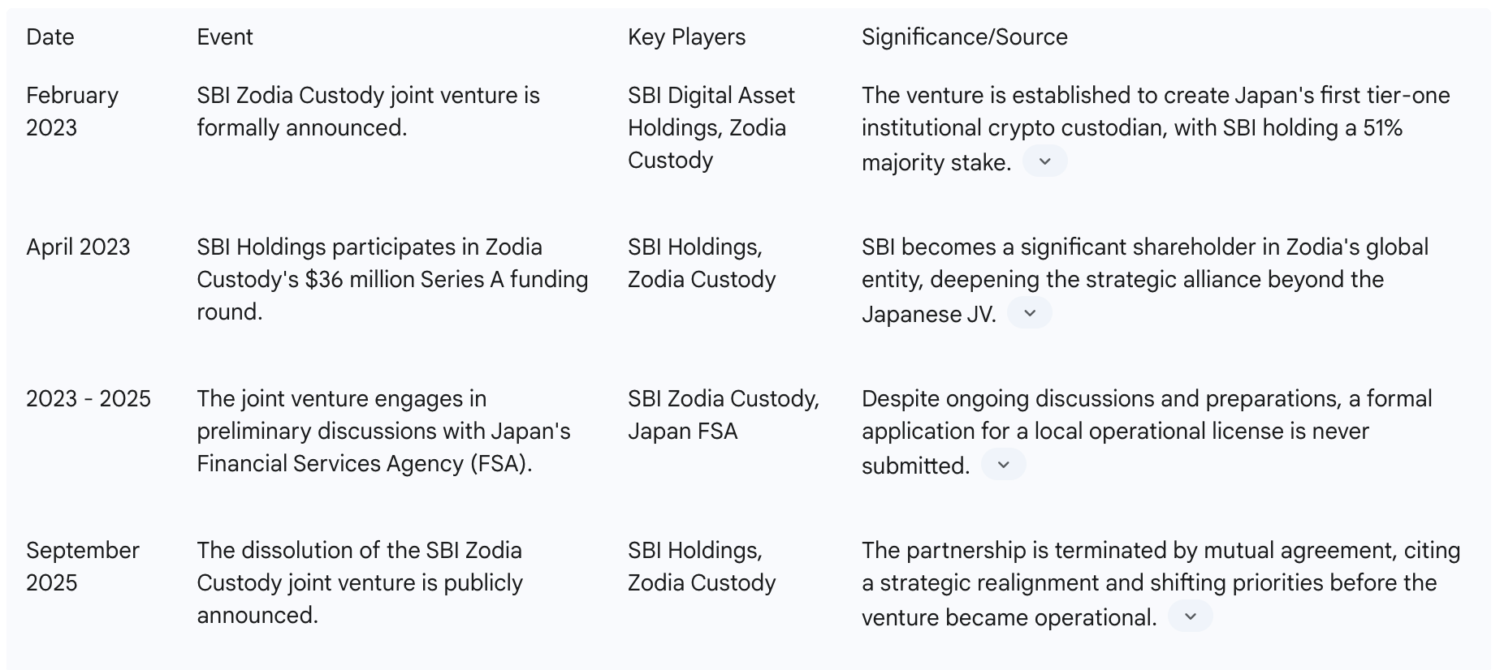Expand chevron after 'Japanese JV.' text
The width and height of the screenshot is (1500, 670).
click(1029, 313)
